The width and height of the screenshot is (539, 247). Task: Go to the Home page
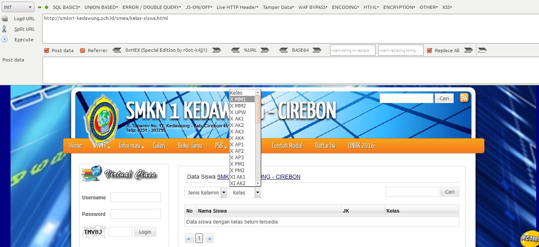point(76,146)
